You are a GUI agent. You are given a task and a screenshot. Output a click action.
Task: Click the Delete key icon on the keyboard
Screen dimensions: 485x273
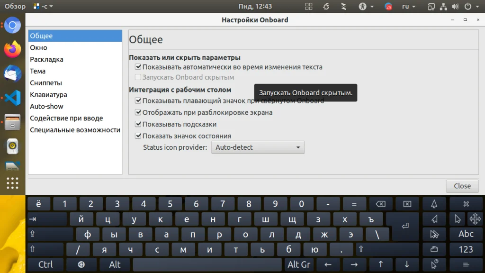(x=407, y=204)
